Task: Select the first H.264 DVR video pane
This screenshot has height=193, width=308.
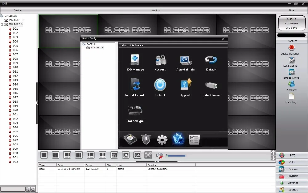Action: 68,31
